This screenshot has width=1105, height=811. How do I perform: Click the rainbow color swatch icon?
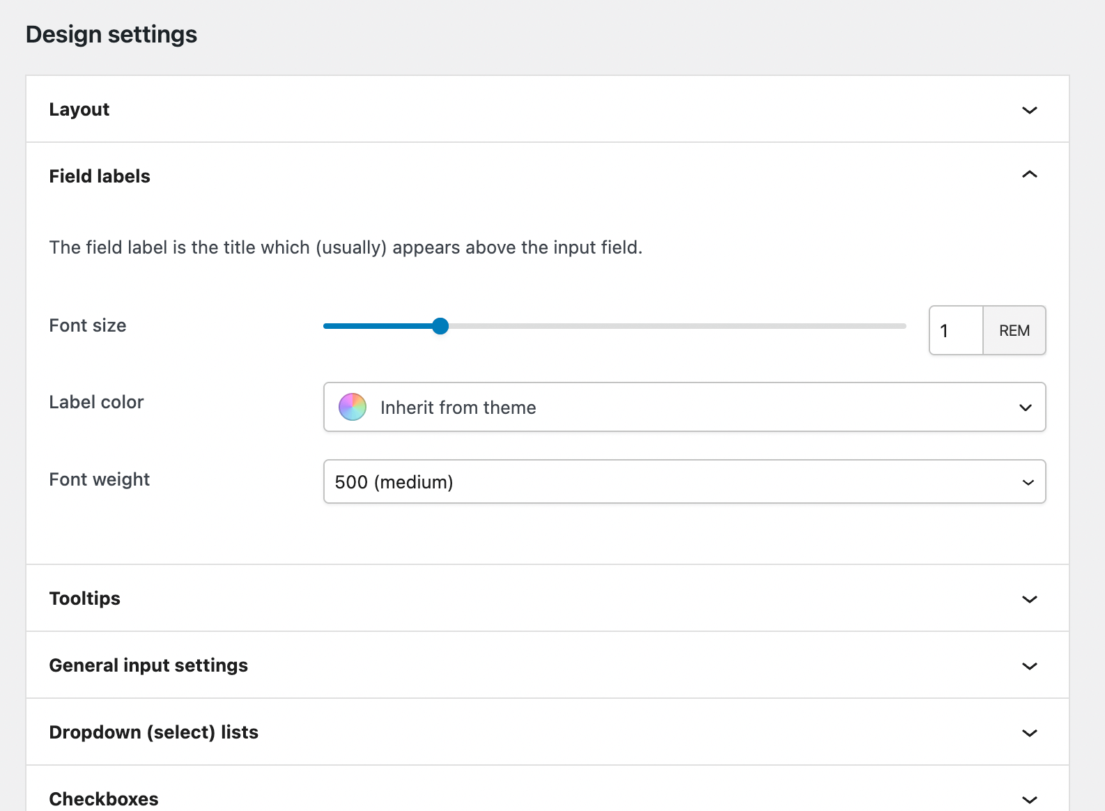point(353,407)
